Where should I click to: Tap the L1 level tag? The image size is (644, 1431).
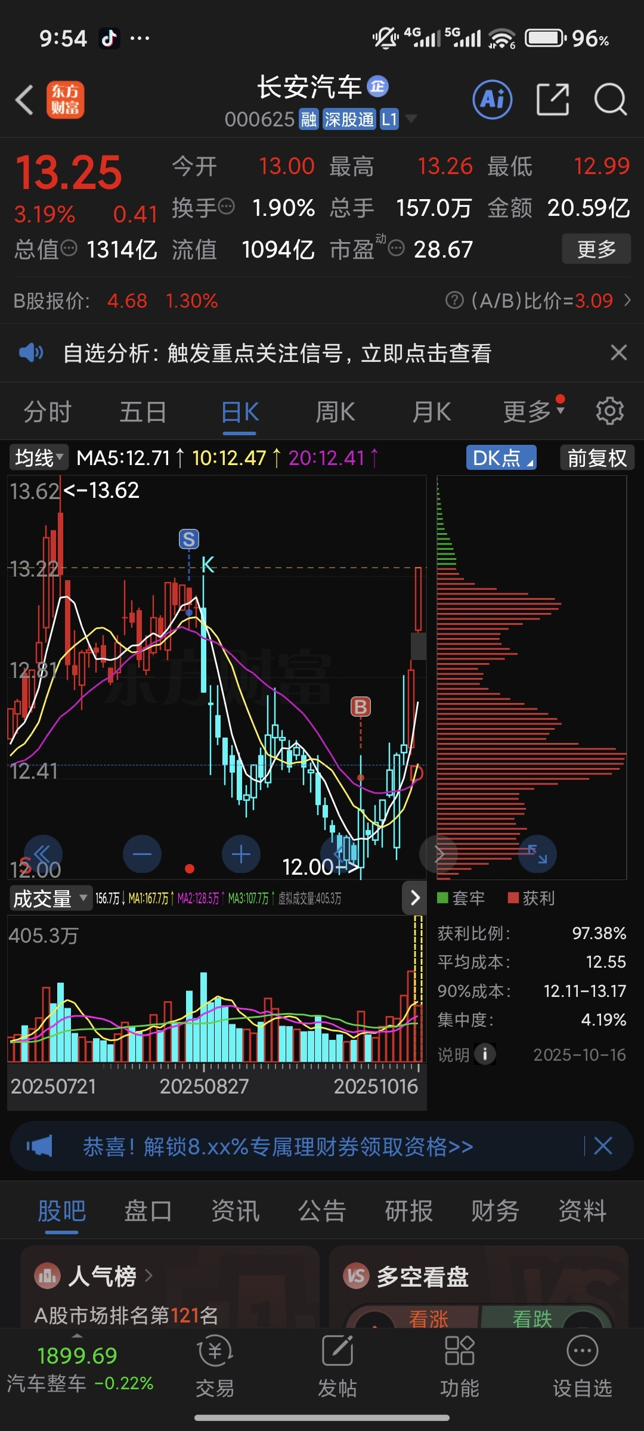[389, 119]
